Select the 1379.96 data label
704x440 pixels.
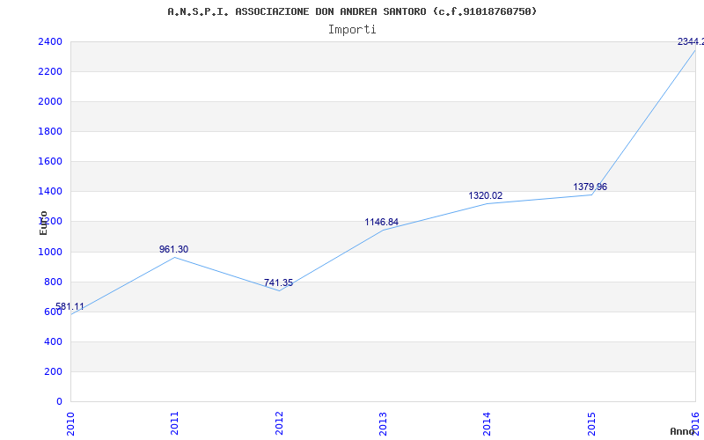(590, 187)
